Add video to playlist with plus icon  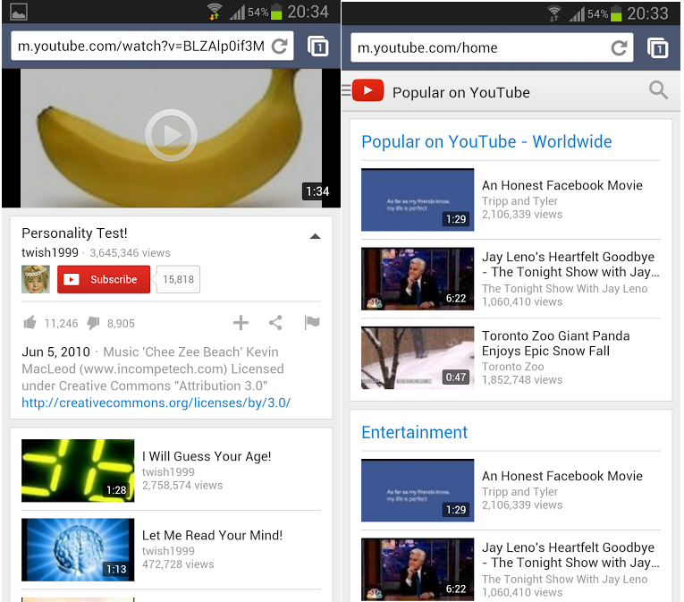point(241,323)
